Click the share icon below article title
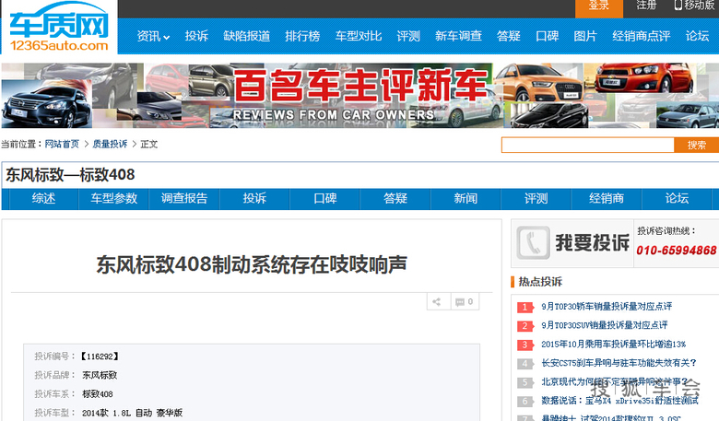 click(x=438, y=302)
